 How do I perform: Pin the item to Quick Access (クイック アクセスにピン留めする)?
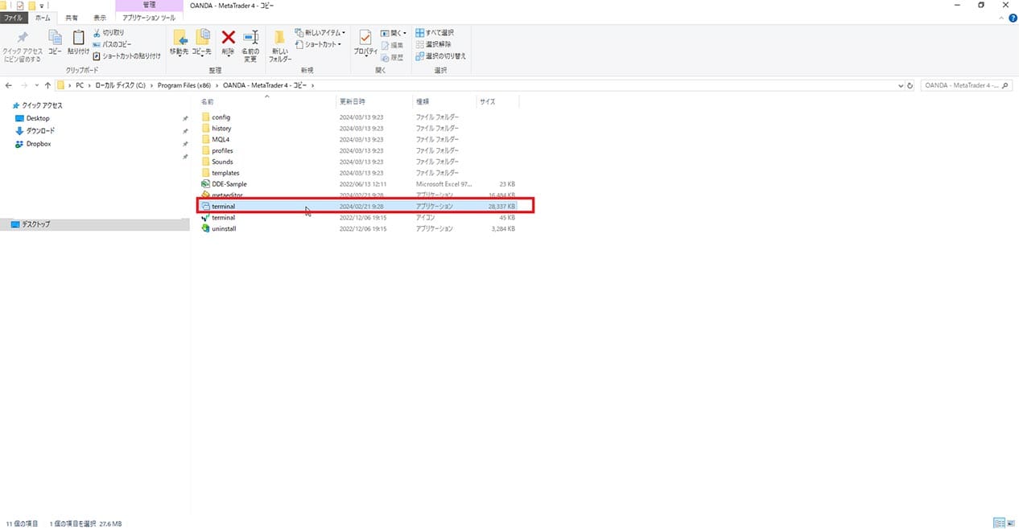pyautogui.click(x=22, y=45)
